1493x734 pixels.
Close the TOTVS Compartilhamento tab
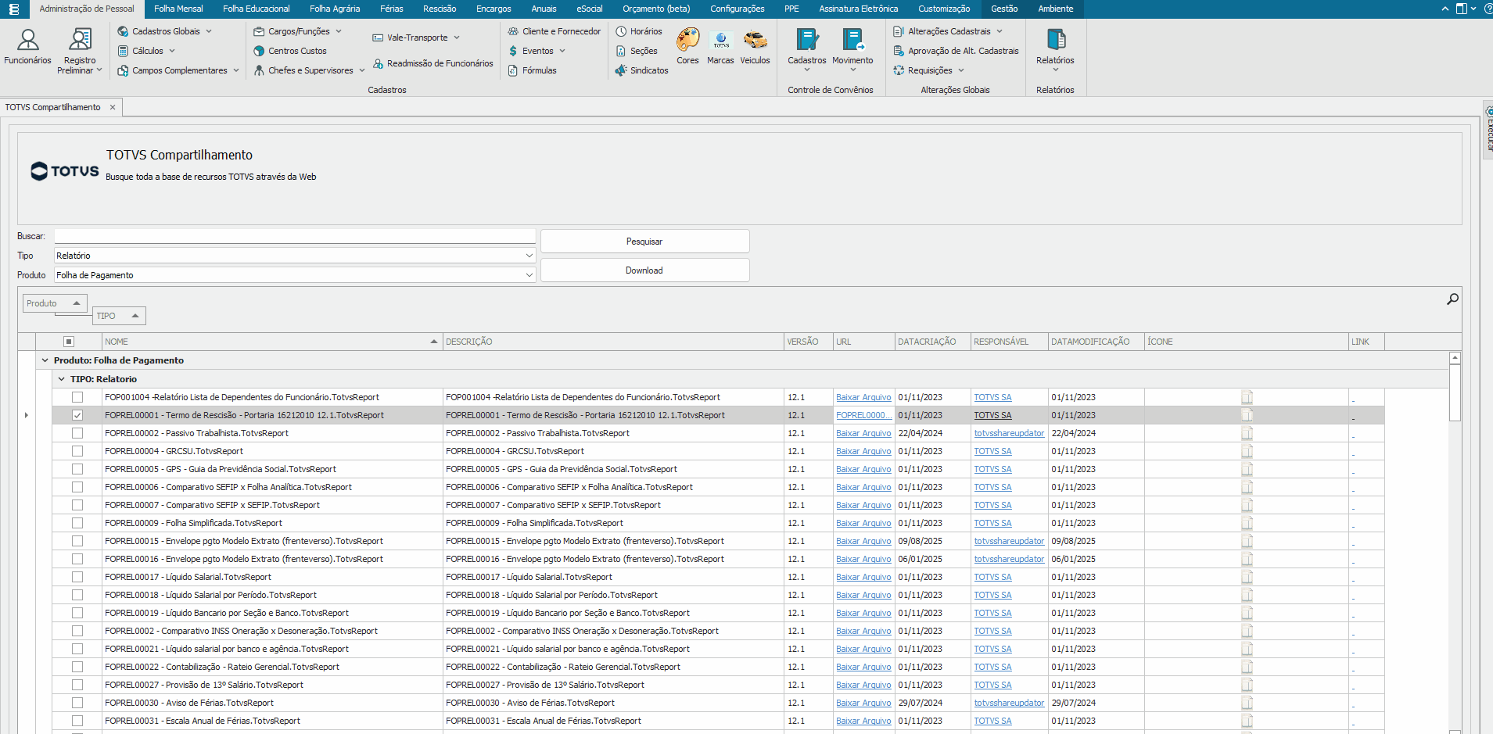(x=113, y=107)
